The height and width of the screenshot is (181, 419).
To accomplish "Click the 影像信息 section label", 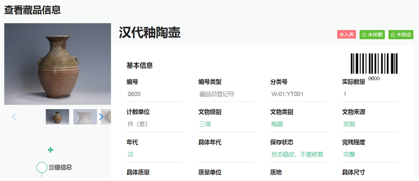I will pyautogui.click(x=61, y=168).
